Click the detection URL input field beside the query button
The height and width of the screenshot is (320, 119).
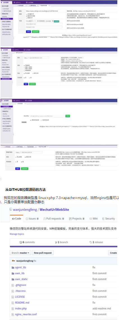coord(47,116)
